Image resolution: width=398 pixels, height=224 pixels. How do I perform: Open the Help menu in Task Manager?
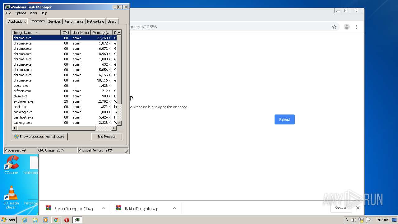[44, 13]
